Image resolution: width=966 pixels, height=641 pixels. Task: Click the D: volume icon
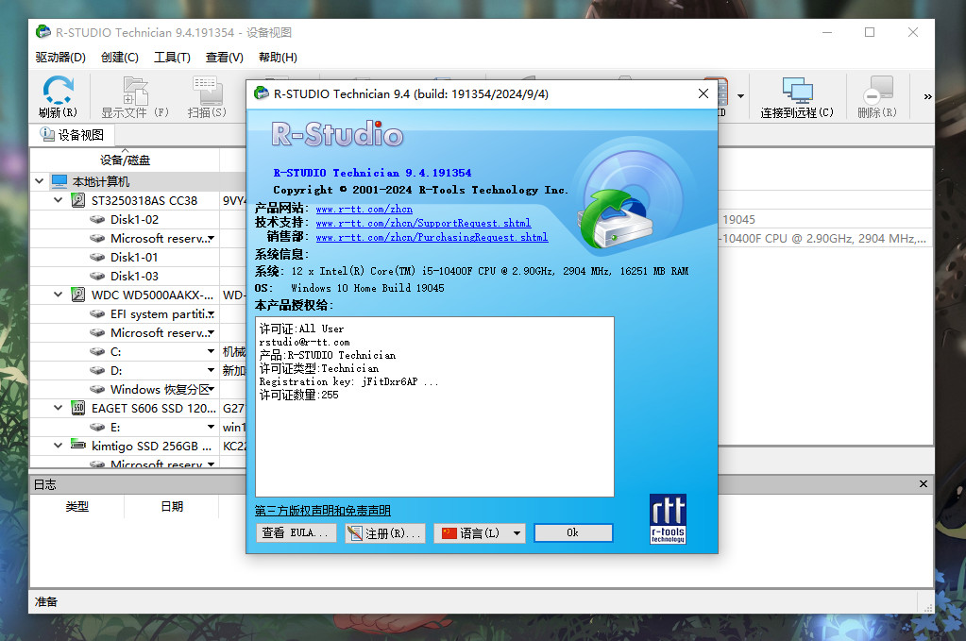coord(97,371)
